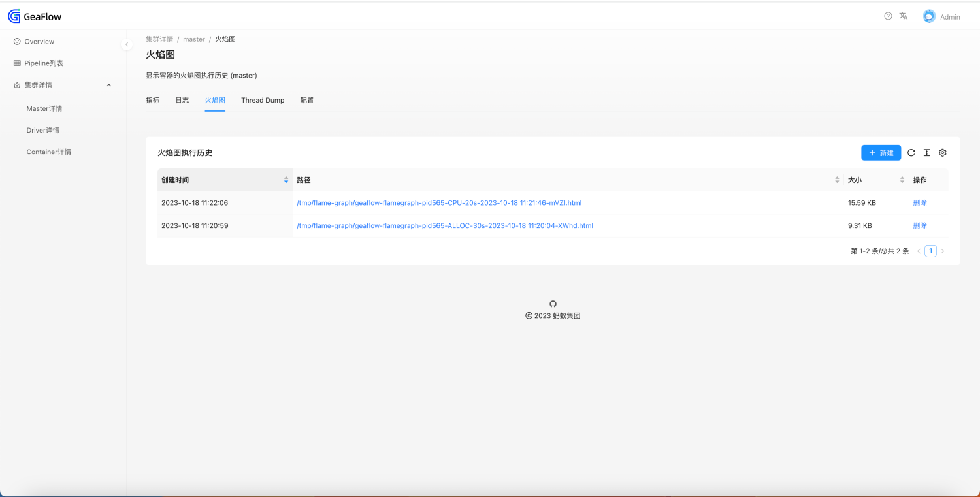This screenshot has width=980, height=497.
Task: Open the language switcher icon
Action: tap(903, 16)
